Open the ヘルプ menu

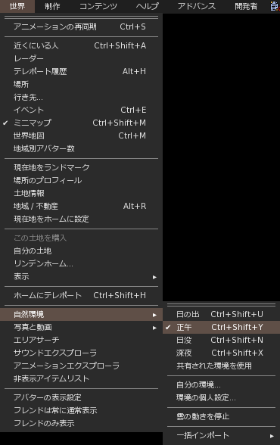[x=148, y=6]
